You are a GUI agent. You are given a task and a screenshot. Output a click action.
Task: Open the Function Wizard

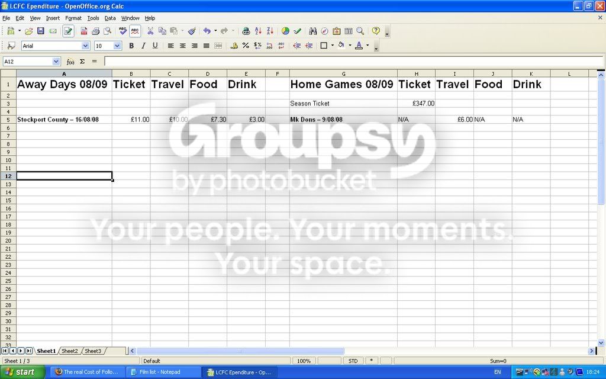pyautogui.click(x=70, y=62)
